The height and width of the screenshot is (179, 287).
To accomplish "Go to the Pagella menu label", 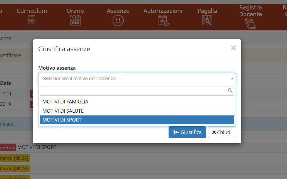I will (x=207, y=11).
